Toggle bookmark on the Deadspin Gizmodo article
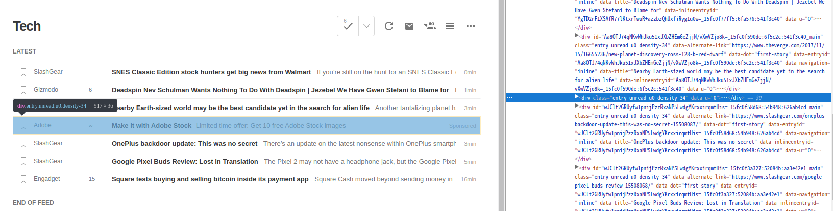 23,90
